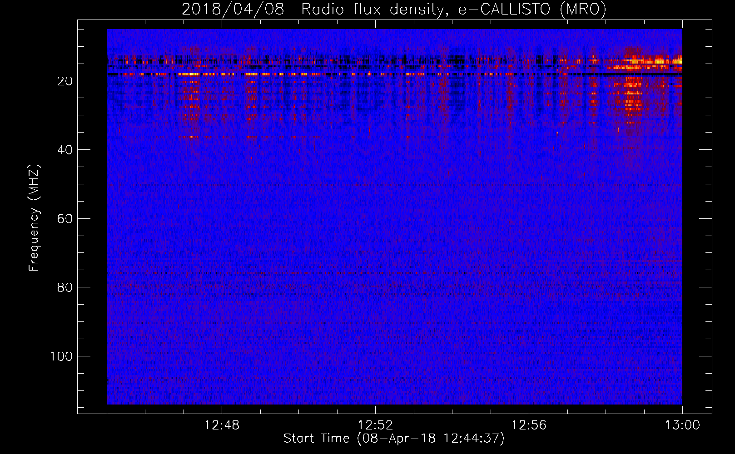Click the date '2018/04/08' in the title

[233, 9]
